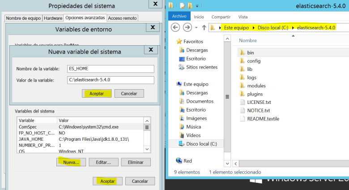Switch to Acceso remoto tab
349x190 pixels.
pos(123,18)
